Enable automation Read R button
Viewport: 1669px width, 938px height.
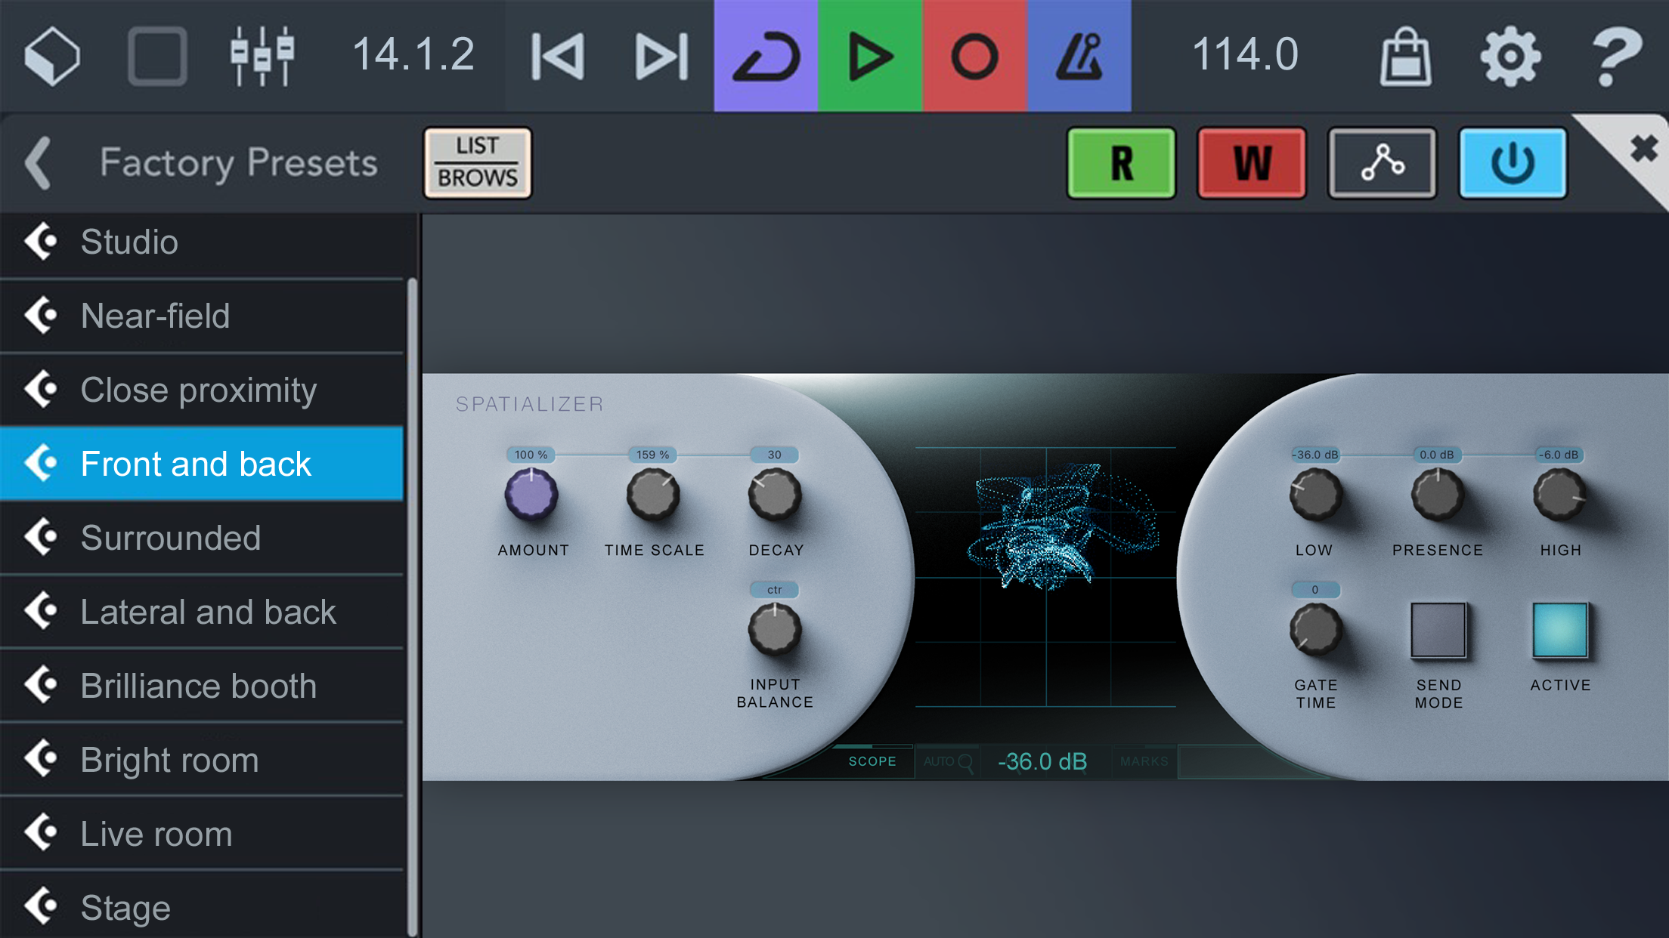(x=1121, y=162)
